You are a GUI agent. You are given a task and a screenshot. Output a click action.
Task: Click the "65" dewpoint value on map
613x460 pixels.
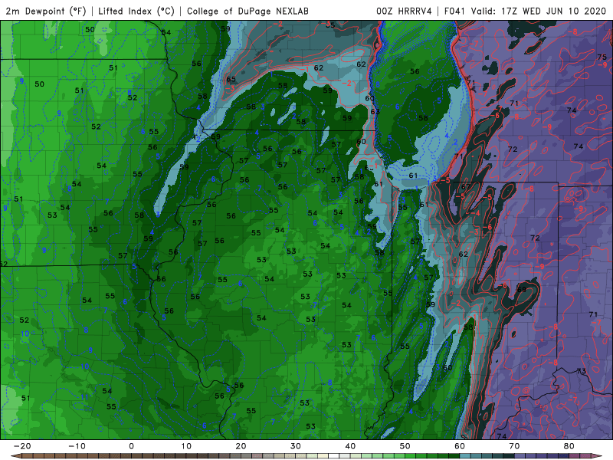click(x=231, y=80)
